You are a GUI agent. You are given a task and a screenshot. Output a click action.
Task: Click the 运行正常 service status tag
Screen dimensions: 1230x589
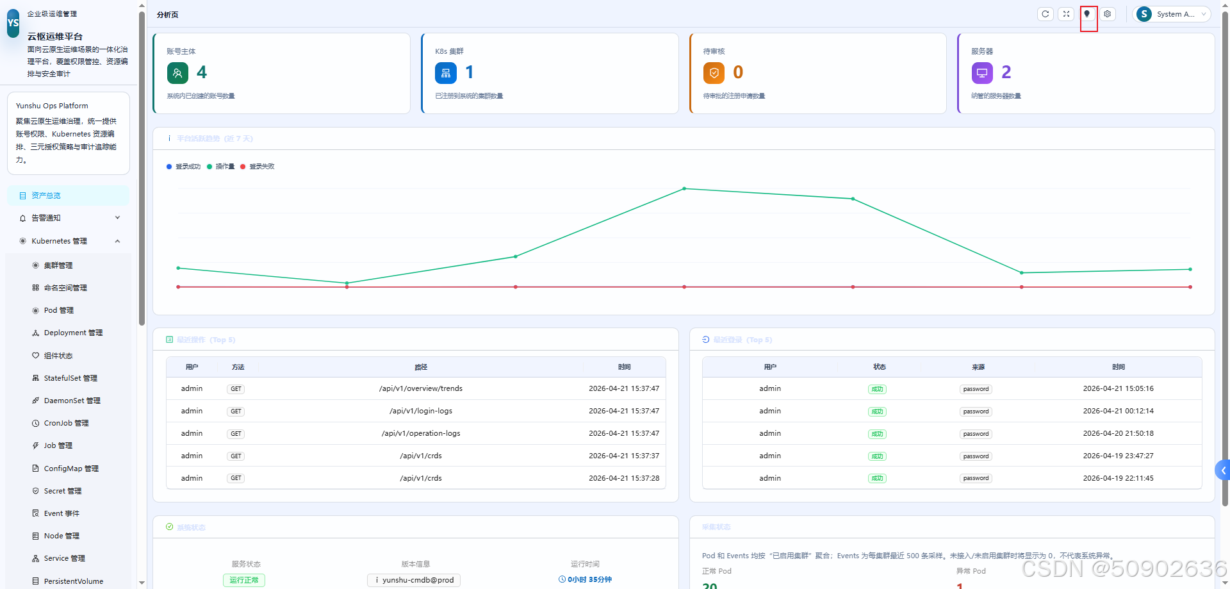[x=244, y=580]
